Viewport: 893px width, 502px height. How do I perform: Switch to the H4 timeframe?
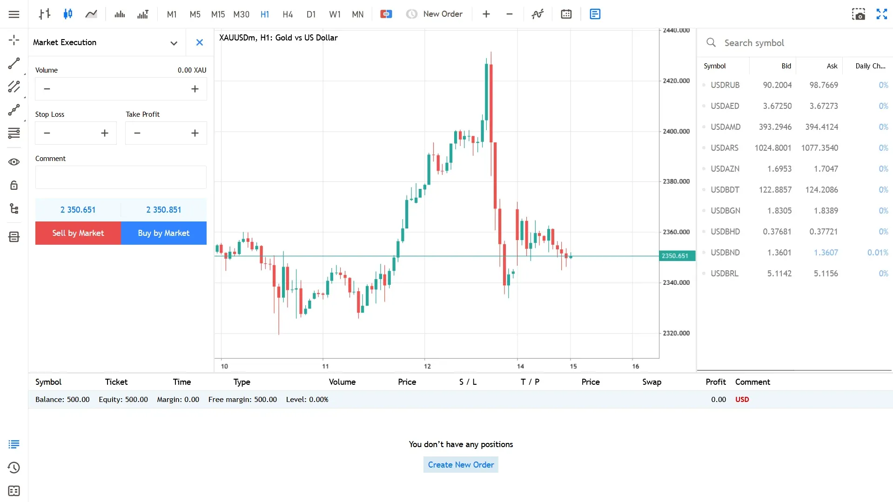(288, 14)
